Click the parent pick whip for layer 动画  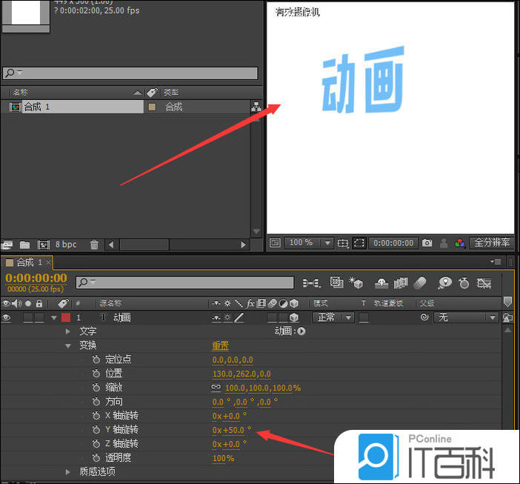pyautogui.click(x=424, y=317)
